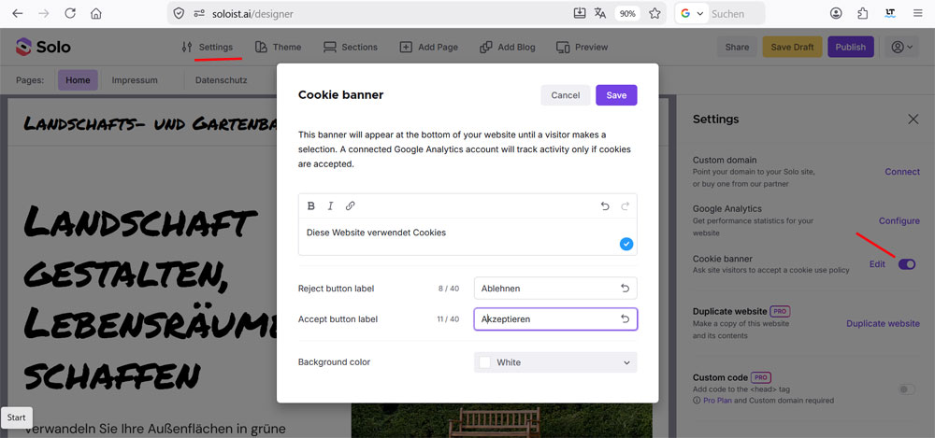This screenshot has height=438, width=935.
Task: Undo last edit in text editor
Action: (605, 206)
